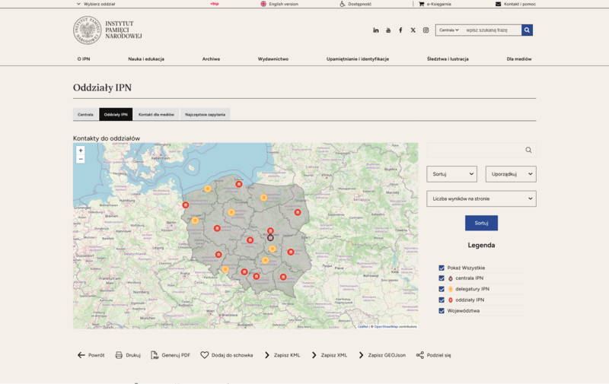The width and height of the screenshot is (609, 384).
Task: Click the blue header search button
Action: pyautogui.click(x=527, y=30)
